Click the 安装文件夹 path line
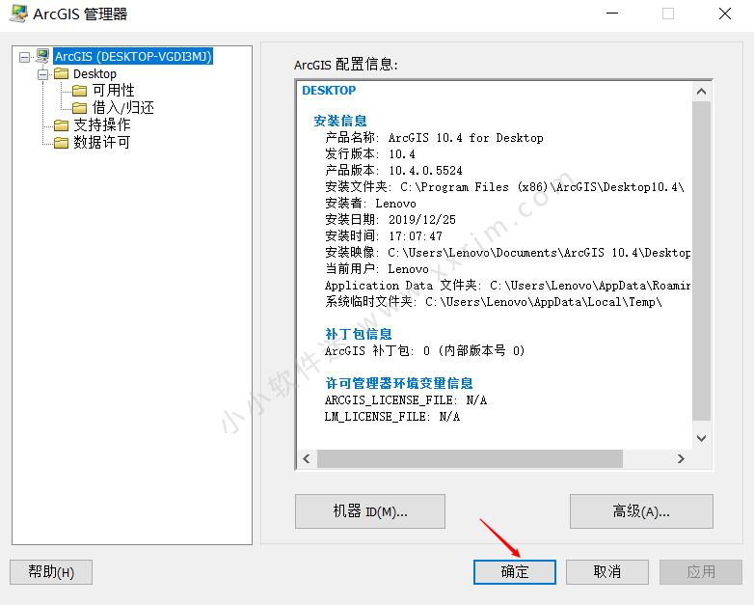The height and width of the screenshot is (605, 754). point(504,187)
